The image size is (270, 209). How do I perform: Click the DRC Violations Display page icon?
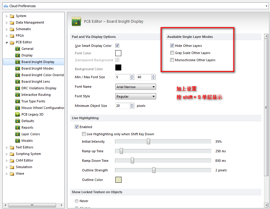(x=18, y=88)
